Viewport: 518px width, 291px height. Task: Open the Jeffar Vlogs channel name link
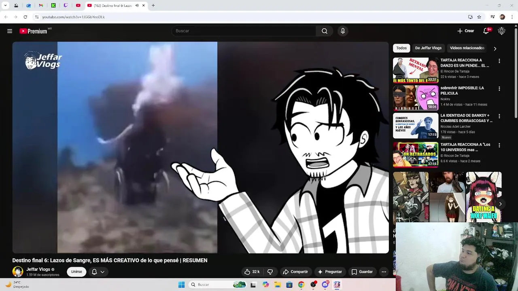pos(38,270)
